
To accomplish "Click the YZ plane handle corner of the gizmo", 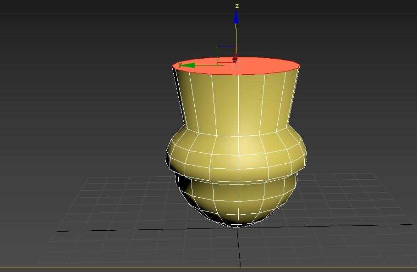I will coord(218,47).
